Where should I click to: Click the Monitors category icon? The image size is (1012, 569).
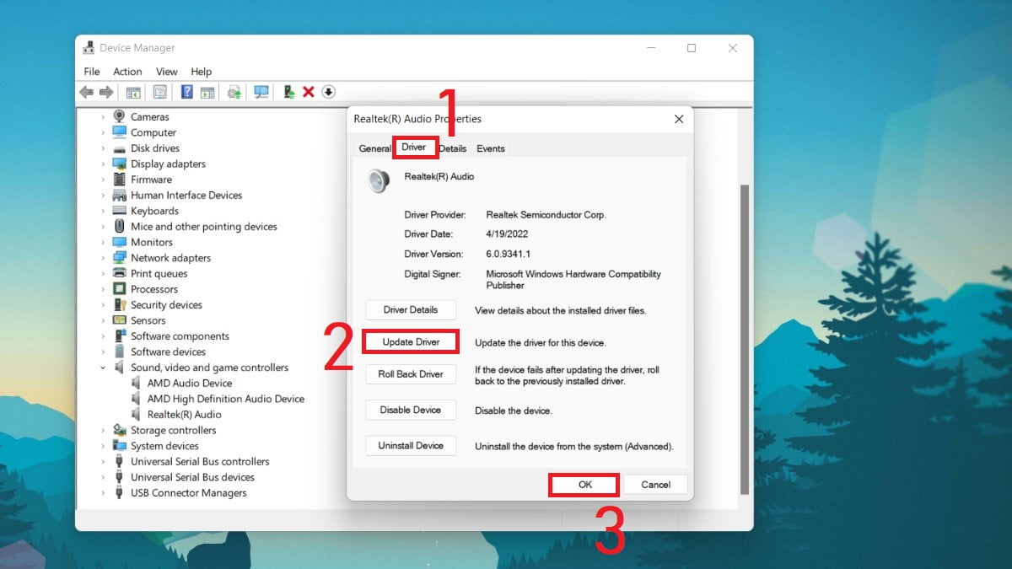tap(119, 242)
